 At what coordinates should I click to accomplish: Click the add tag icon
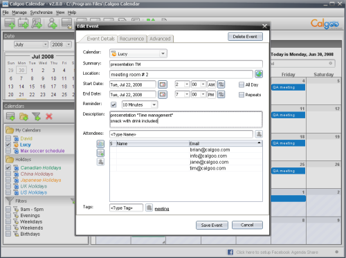tap(149, 208)
